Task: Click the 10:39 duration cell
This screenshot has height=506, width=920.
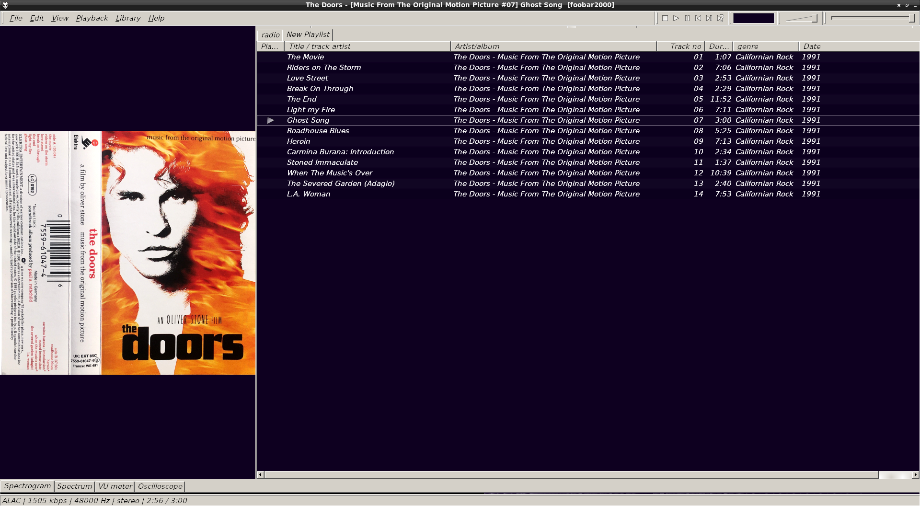Action: coord(721,173)
